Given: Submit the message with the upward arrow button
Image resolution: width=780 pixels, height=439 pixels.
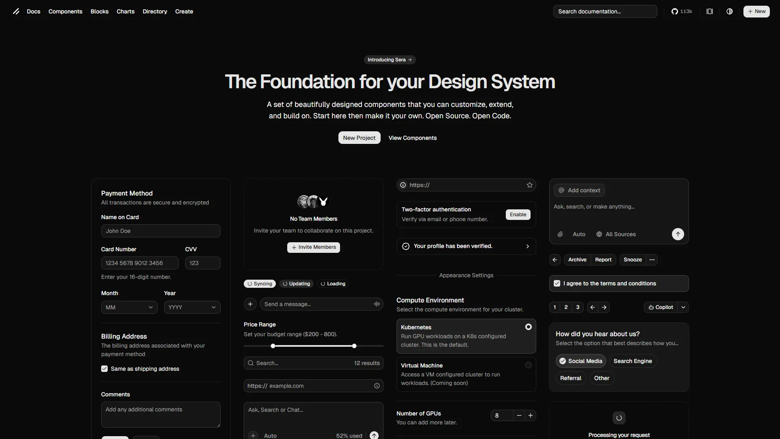Looking at the screenshot, I should [678, 234].
